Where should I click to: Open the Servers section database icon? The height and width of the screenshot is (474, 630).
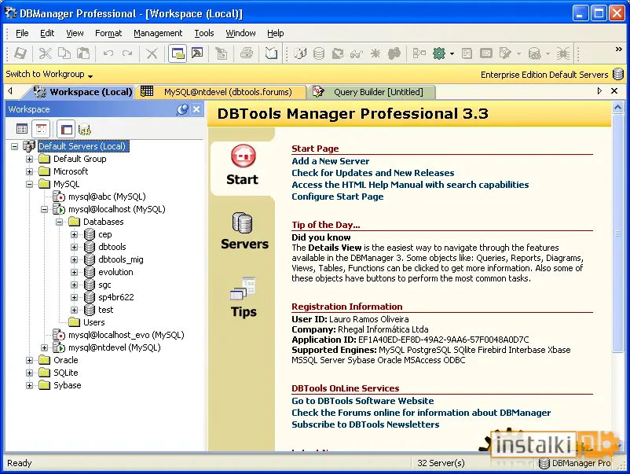point(243,223)
